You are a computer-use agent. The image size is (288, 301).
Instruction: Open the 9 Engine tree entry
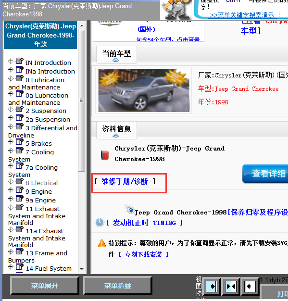click(38, 191)
